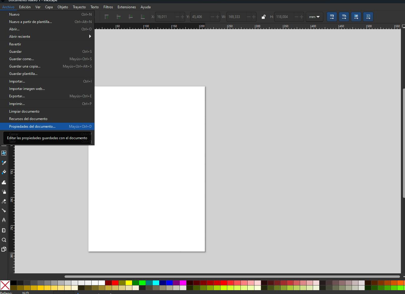Image resolution: width=405 pixels, height=294 pixels.
Task: Select the Connector tool
Action: [4, 211]
